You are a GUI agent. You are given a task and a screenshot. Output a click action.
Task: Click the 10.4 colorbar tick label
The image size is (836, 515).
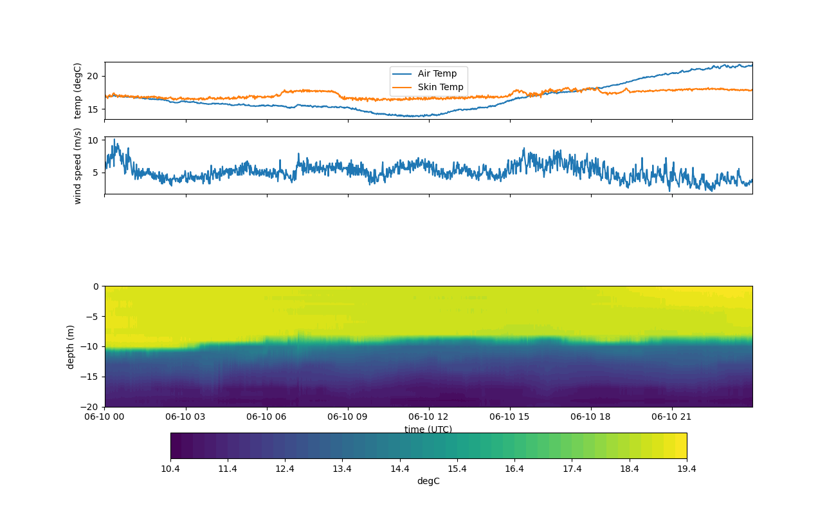point(170,469)
